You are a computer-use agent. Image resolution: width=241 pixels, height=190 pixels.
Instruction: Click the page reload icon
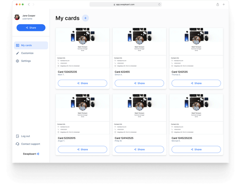pos(159,5)
